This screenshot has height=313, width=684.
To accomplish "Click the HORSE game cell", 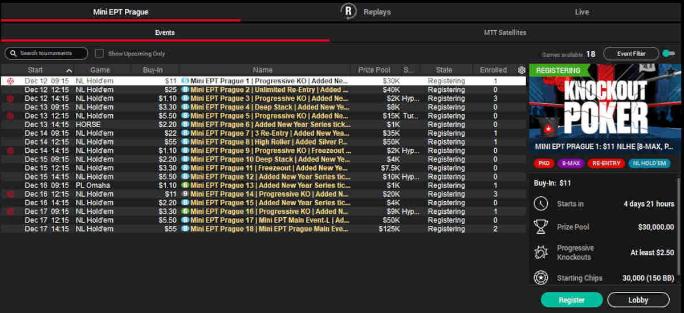I will [88, 124].
